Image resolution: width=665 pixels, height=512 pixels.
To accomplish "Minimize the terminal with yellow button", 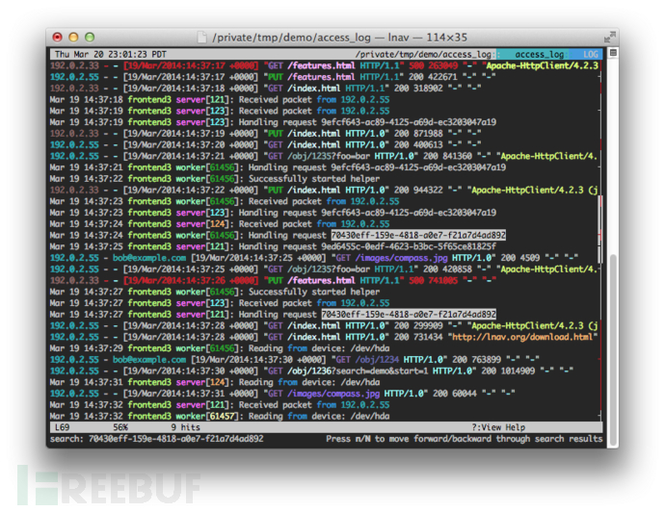I will click(x=73, y=38).
